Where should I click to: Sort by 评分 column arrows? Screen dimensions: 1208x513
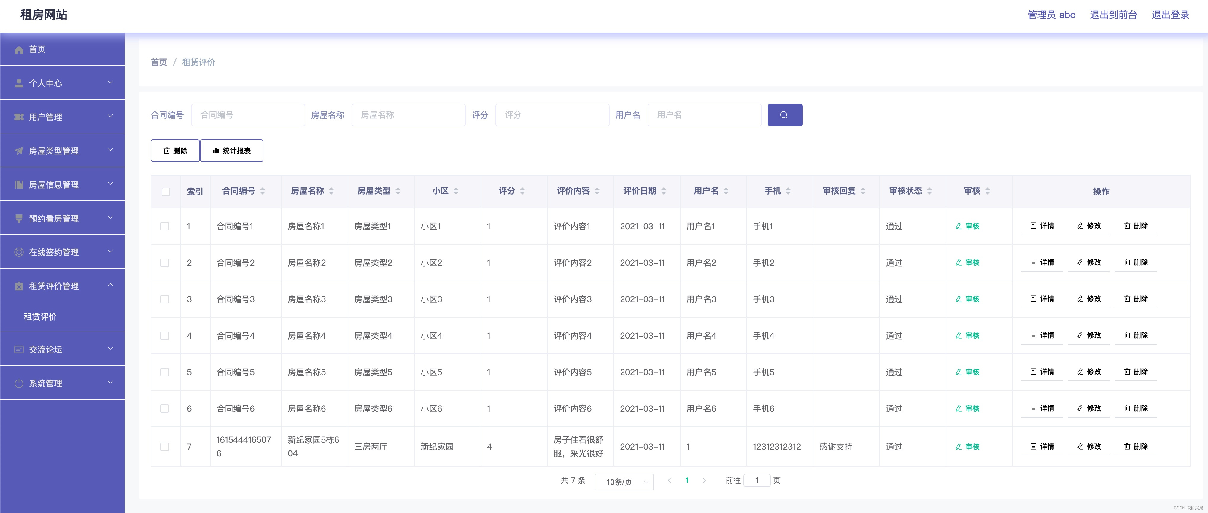(x=522, y=191)
